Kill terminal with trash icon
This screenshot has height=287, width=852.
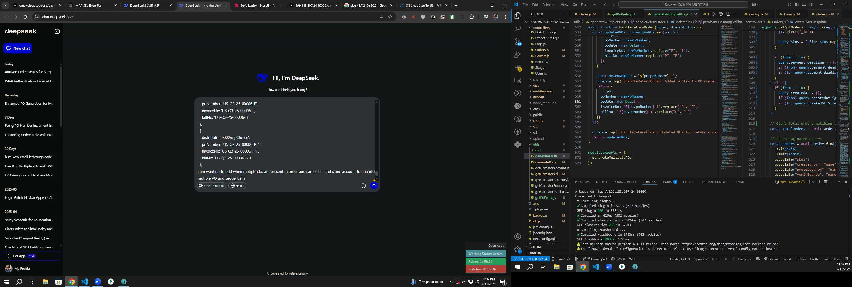[x=826, y=182]
